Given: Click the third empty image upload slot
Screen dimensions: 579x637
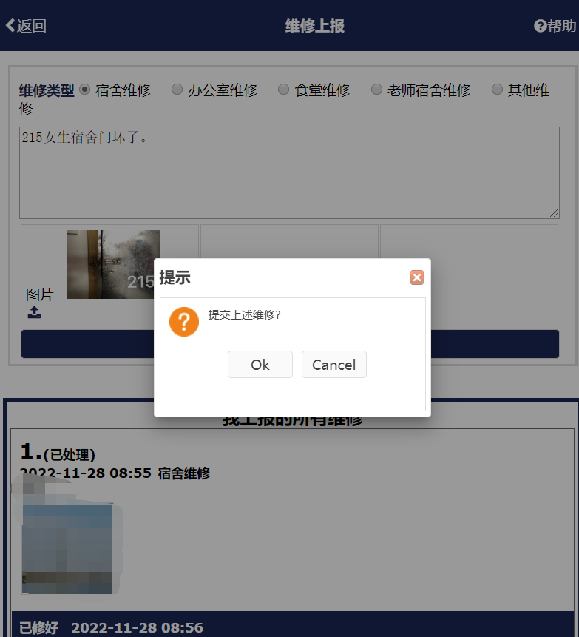Looking at the screenshot, I should (469, 275).
